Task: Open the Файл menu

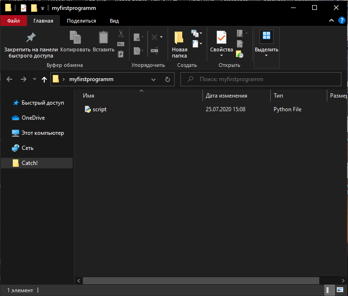Action: tap(14, 21)
